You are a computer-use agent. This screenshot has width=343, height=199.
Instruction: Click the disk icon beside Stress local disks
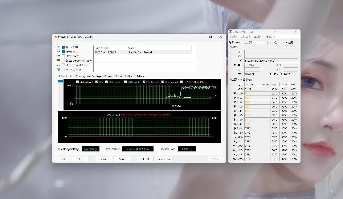coord(58,65)
